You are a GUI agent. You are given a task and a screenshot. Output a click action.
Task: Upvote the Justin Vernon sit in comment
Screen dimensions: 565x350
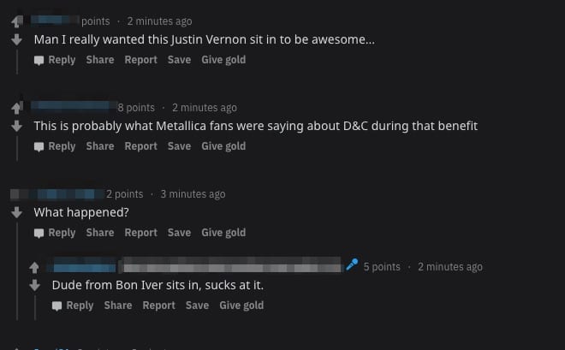pyautogui.click(x=16, y=22)
